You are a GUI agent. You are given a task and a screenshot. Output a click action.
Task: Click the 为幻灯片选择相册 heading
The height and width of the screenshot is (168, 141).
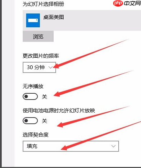(x=43, y=4)
